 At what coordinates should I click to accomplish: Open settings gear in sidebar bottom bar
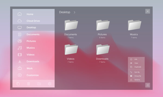[x=50, y=84]
